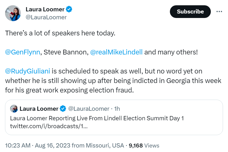Click the blue verified badge beside the main name
228x152 pixels.
pyautogui.click(x=69, y=9)
